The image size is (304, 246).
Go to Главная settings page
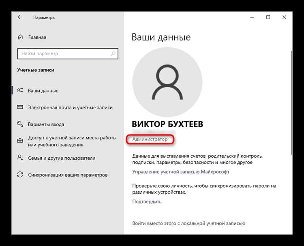coord(37,37)
